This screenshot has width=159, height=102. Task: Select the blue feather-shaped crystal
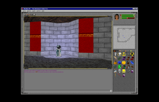pos(132,63)
